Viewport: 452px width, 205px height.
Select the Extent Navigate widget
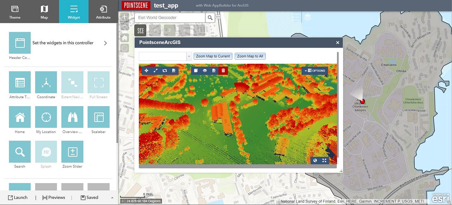click(72, 82)
